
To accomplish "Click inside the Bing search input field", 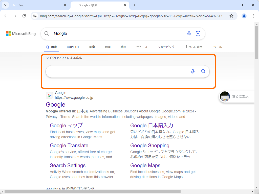I will point(114,33).
